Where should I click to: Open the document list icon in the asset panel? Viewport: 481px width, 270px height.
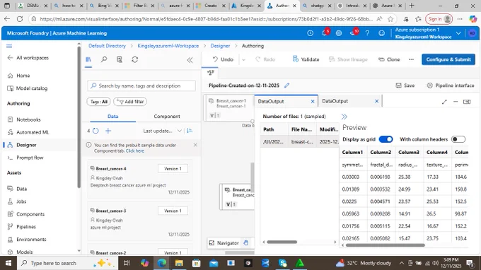[x=120, y=59]
